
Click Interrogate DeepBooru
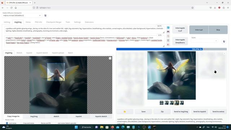pos(180,41)
